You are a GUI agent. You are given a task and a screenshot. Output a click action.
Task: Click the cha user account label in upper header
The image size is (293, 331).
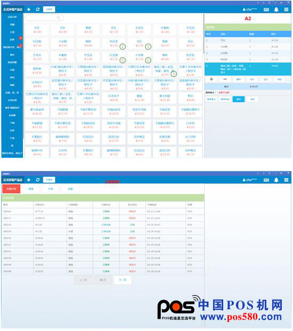coord(250,10)
